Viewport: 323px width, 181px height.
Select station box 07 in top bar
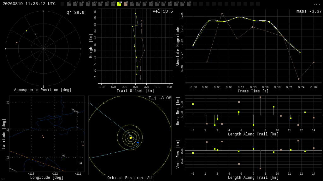coord(107,4)
